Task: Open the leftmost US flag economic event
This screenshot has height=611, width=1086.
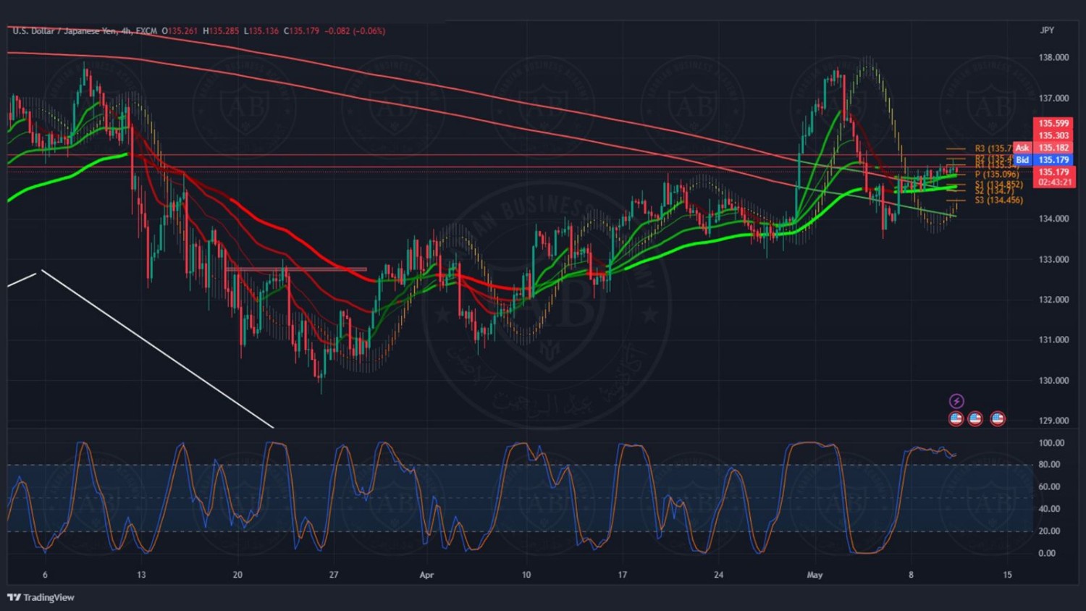Action: point(956,418)
